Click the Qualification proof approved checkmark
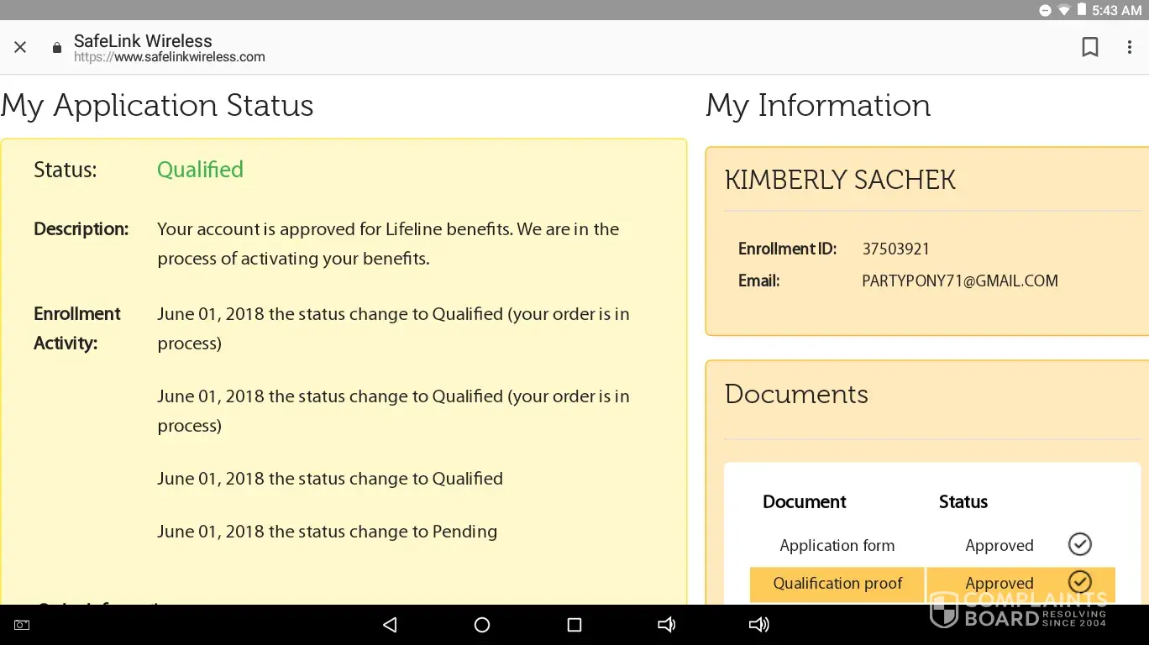This screenshot has width=1149, height=645. click(x=1079, y=582)
